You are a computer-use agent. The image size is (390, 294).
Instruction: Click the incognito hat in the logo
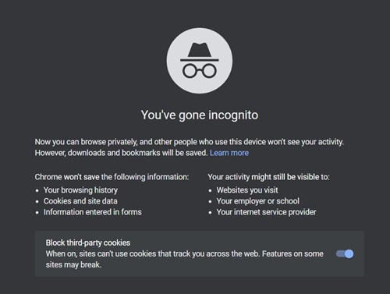[x=200, y=51]
